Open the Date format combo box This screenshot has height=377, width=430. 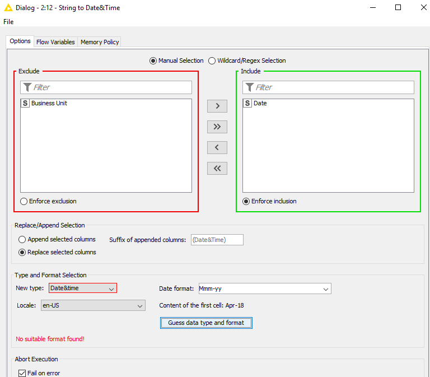264,288
